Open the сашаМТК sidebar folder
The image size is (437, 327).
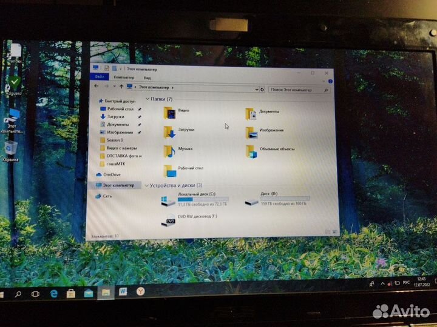click(x=113, y=163)
